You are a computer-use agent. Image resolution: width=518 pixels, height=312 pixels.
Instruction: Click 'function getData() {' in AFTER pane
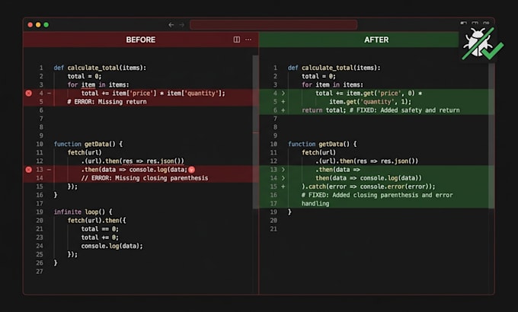pyautogui.click(x=322, y=145)
